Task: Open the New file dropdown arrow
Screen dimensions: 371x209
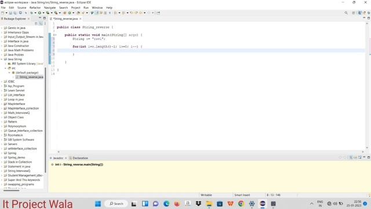Action: point(6,13)
